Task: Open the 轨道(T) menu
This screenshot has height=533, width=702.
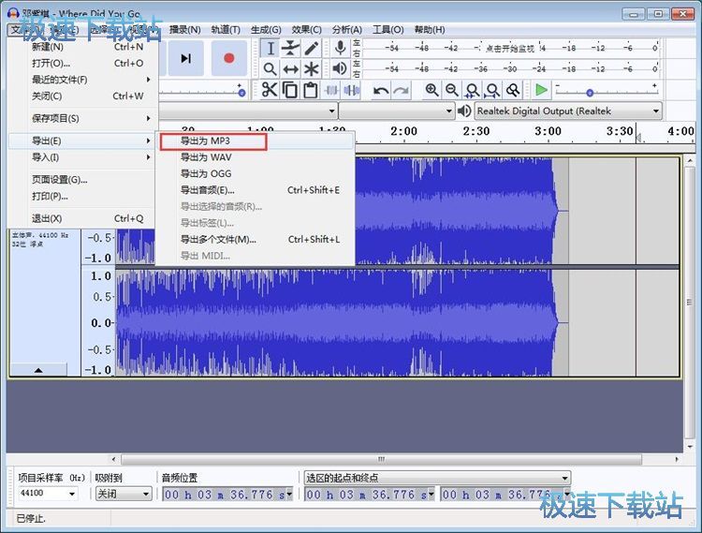Action: tap(226, 30)
